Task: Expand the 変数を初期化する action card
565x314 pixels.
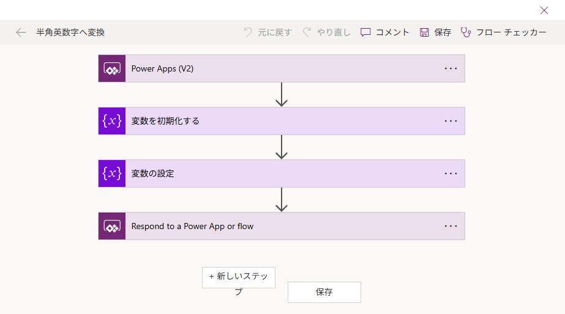Action: pyautogui.click(x=282, y=121)
